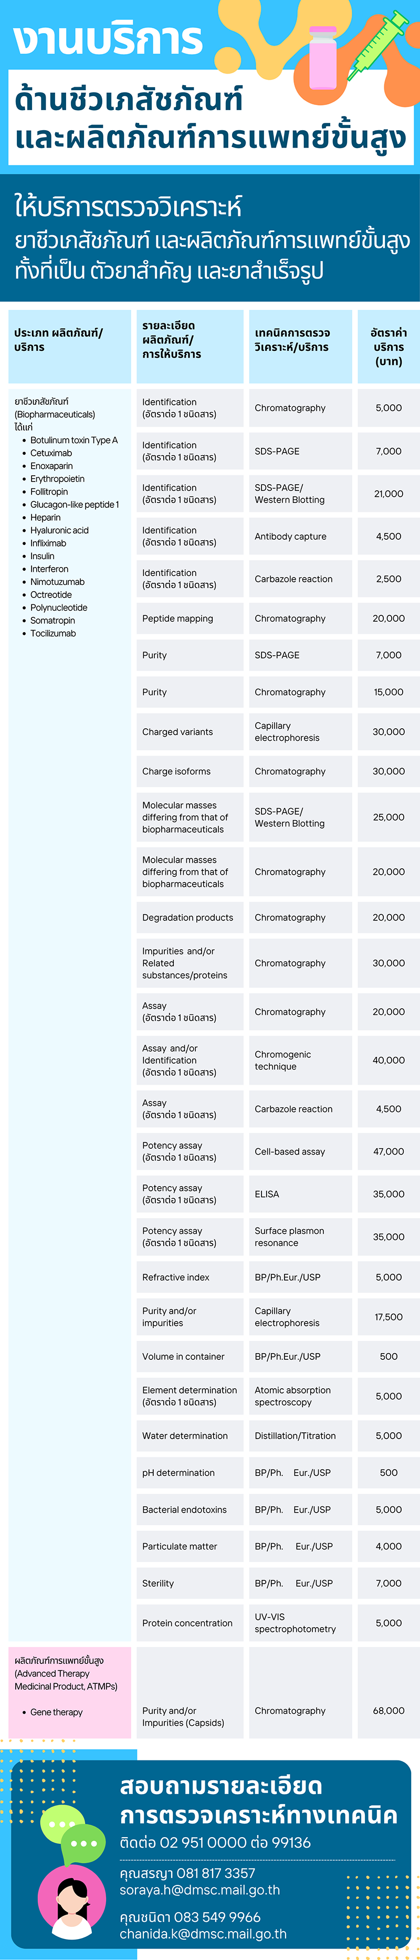Click the dark green speech bubble
Image resolution: width=420 pixels, height=1960 pixels.
point(83,1843)
